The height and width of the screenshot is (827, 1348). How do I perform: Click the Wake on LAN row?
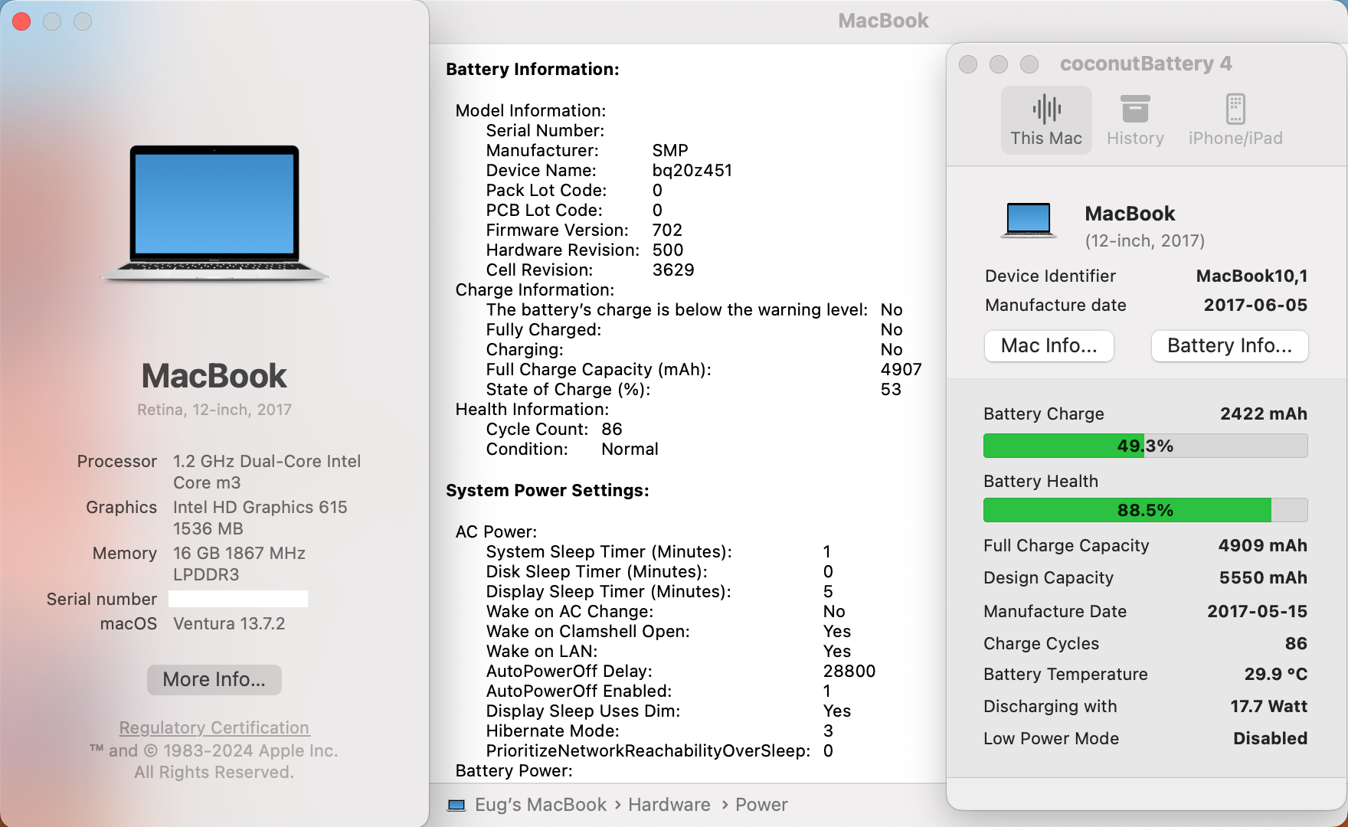(x=669, y=651)
